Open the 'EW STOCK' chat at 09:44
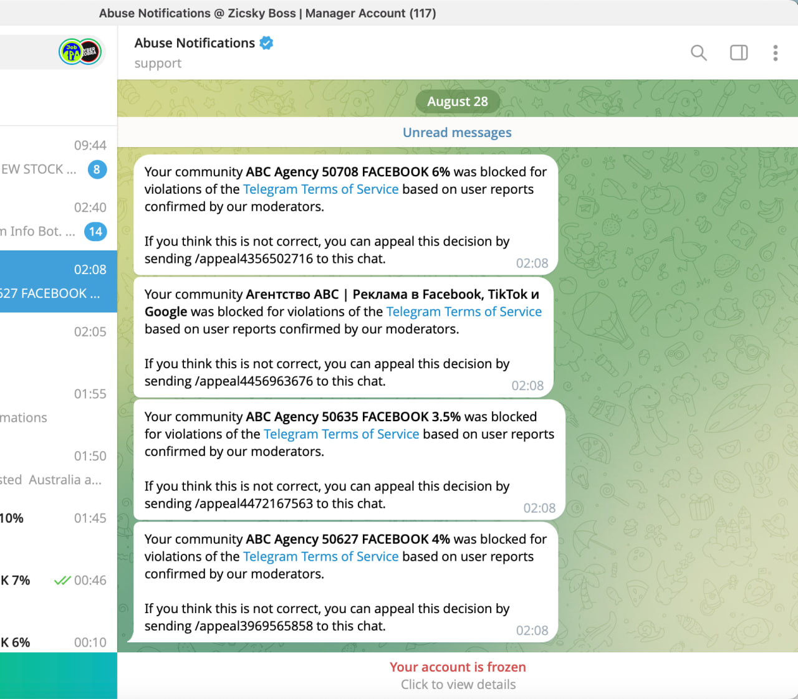The image size is (798, 699). pos(59,158)
